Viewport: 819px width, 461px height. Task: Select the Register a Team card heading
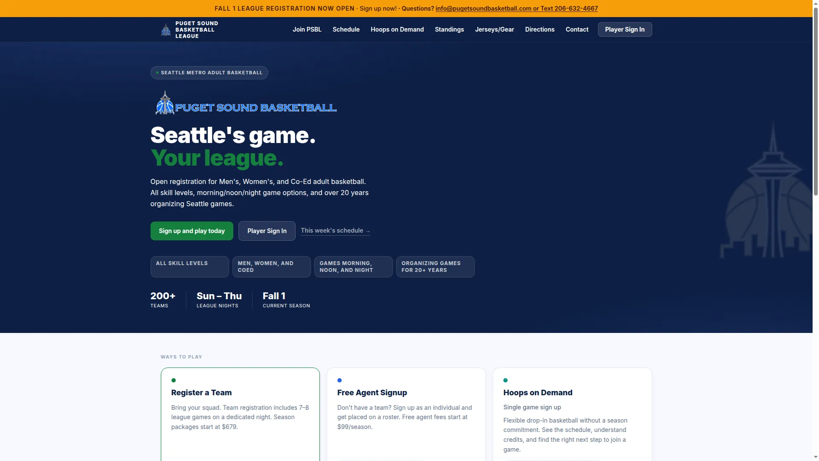[x=201, y=393]
